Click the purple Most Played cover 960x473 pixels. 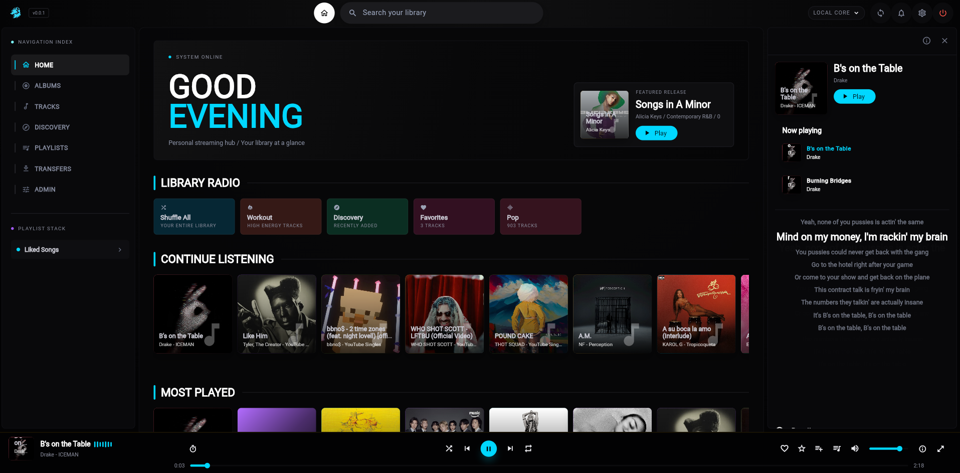(x=277, y=420)
